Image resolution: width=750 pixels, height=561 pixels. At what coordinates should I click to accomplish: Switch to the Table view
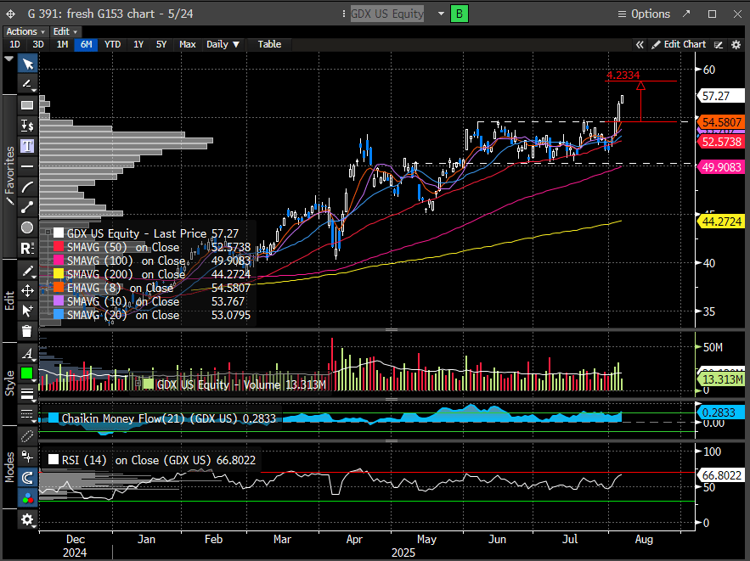click(269, 44)
